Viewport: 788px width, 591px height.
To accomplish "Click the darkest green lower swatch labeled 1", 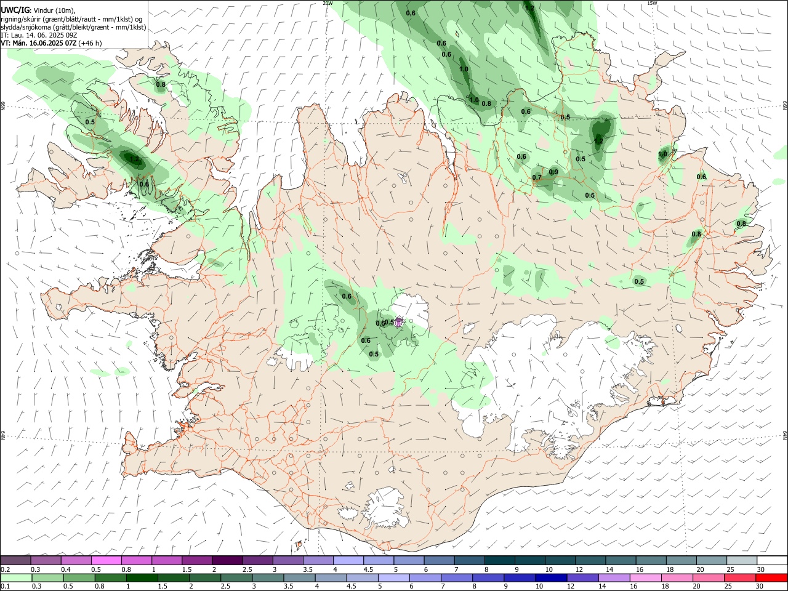I will (141, 577).
